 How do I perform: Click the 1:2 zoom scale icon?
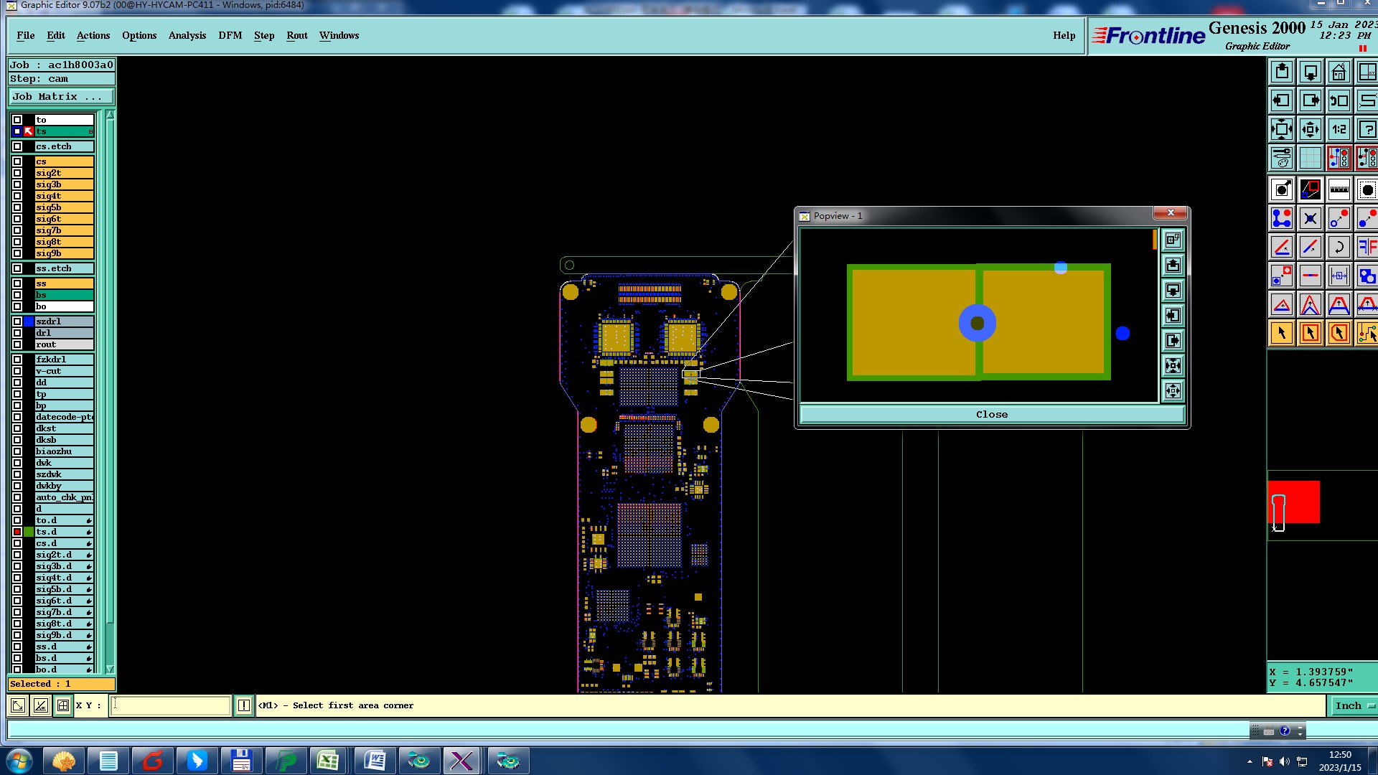[x=1339, y=130]
